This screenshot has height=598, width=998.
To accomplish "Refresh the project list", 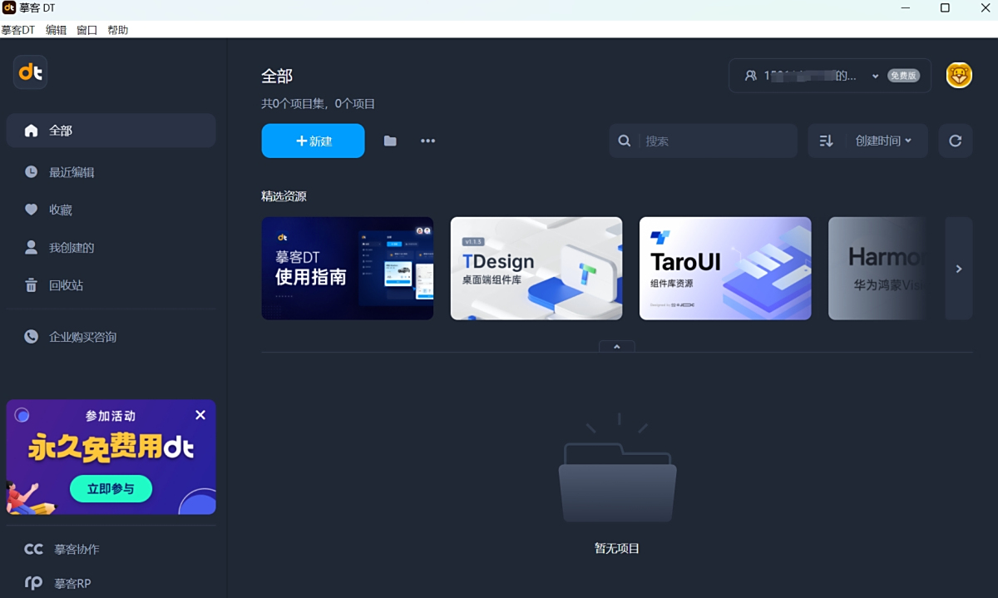I will click(956, 141).
